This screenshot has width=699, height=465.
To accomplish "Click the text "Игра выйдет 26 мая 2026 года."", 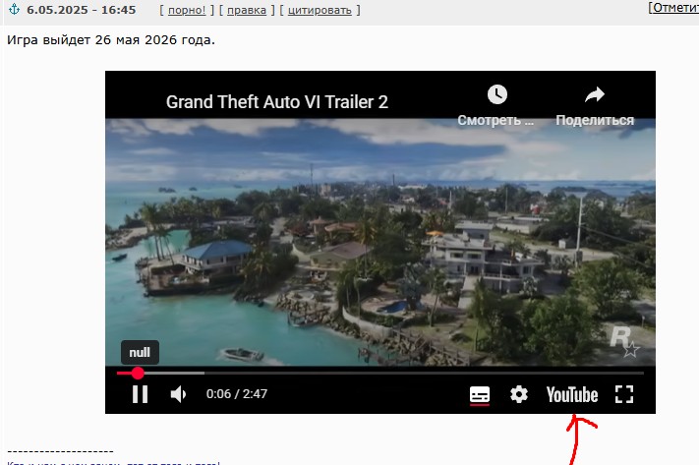I will pos(111,40).
